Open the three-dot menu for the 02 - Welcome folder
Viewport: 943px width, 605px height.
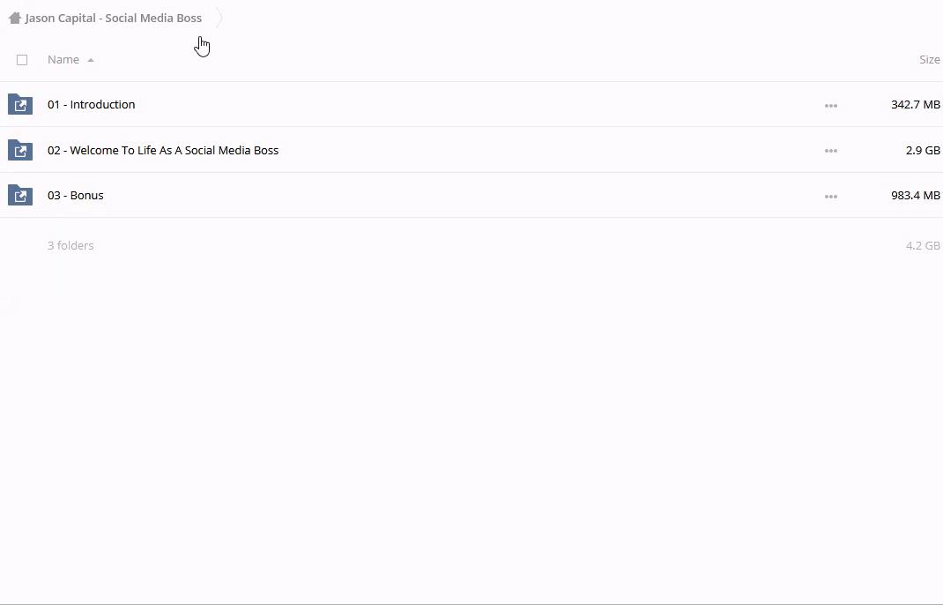pos(830,151)
